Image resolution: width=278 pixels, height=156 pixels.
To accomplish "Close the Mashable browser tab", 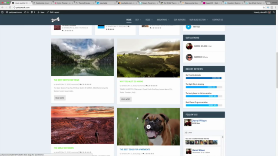I will 115,3.
